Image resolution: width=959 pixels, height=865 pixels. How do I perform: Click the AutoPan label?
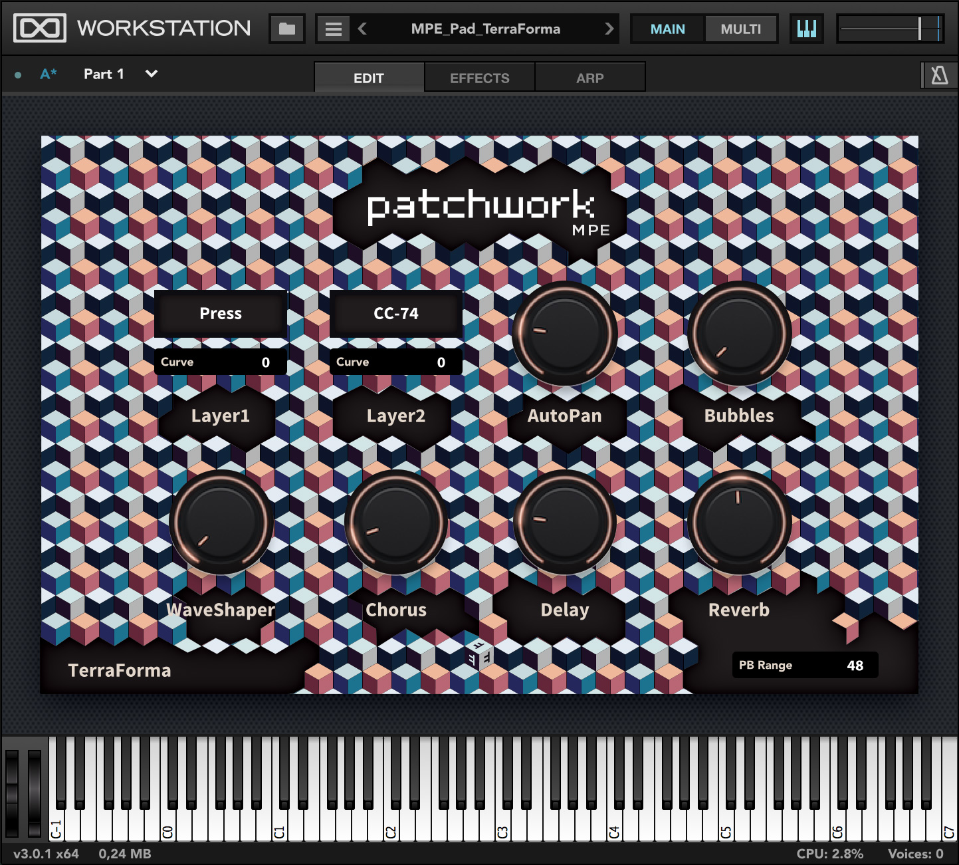[564, 416]
